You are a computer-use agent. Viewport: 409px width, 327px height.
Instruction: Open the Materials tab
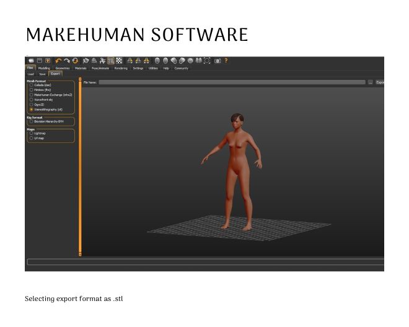81,68
